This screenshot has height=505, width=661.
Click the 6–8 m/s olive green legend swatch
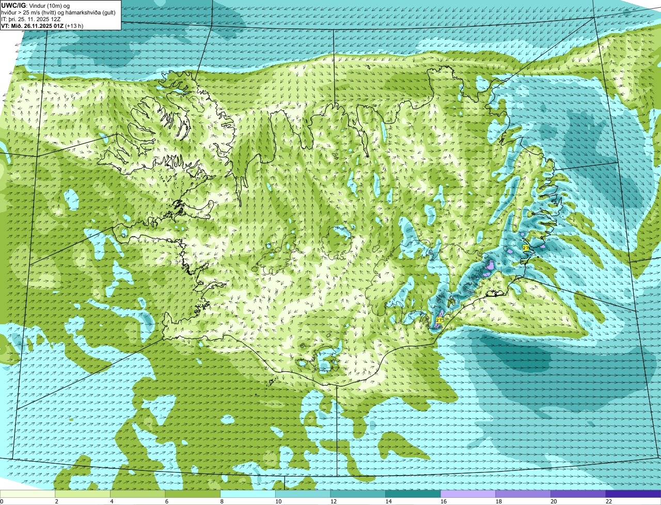click(193, 494)
